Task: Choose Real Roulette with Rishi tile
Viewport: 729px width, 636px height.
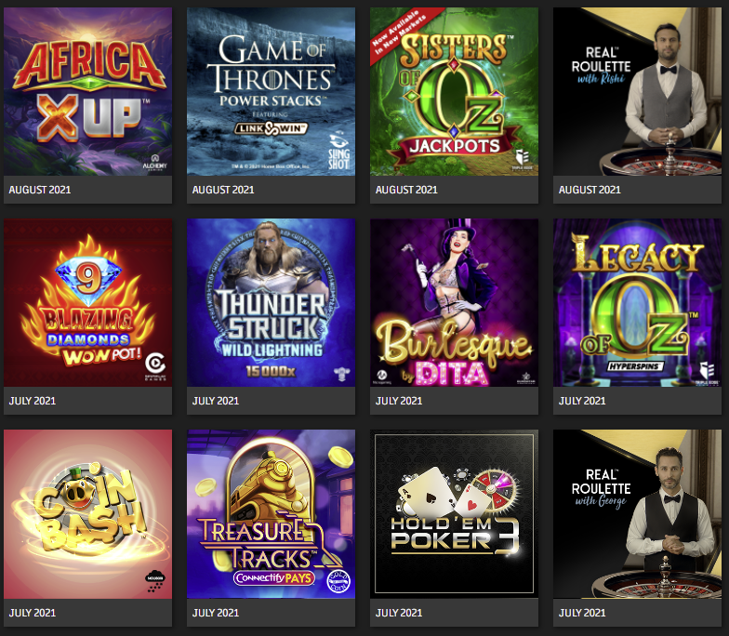Action: (x=638, y=91)
